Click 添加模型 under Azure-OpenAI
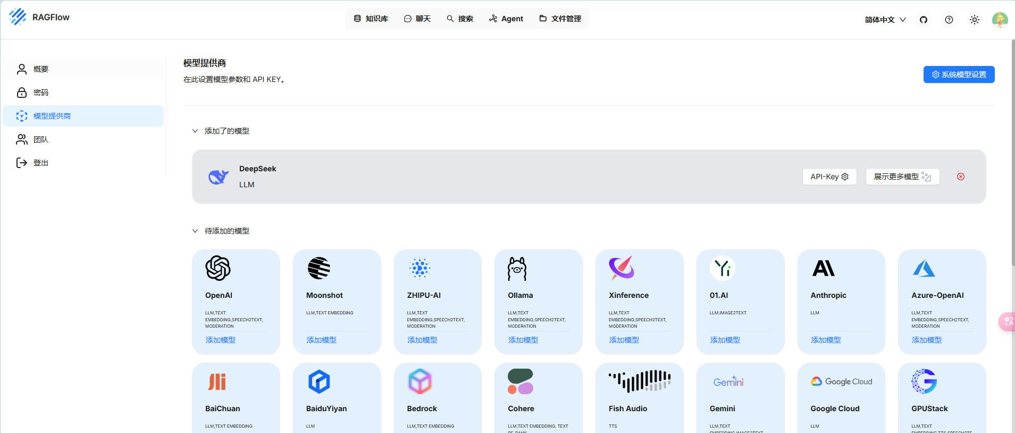1015x433 pixels. click(x=927, y=340)
